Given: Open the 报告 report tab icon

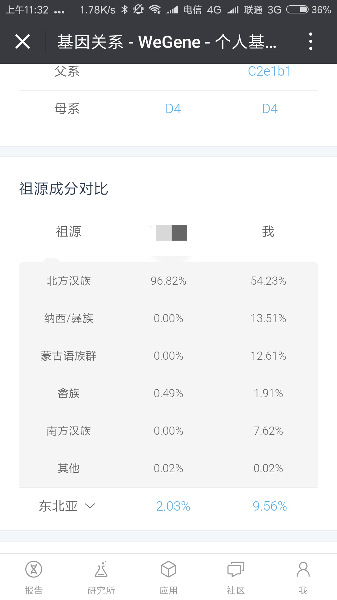Looking at the screenshot, I should 34,569.
